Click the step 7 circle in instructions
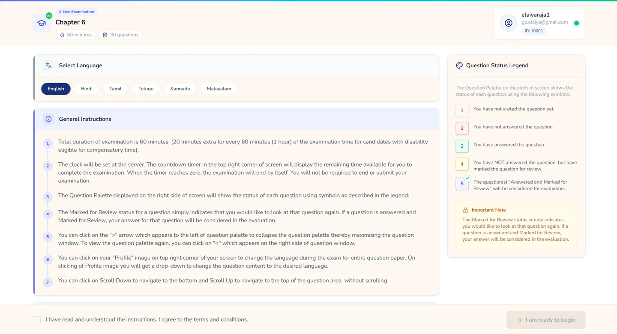 click(x=48, y=282)
